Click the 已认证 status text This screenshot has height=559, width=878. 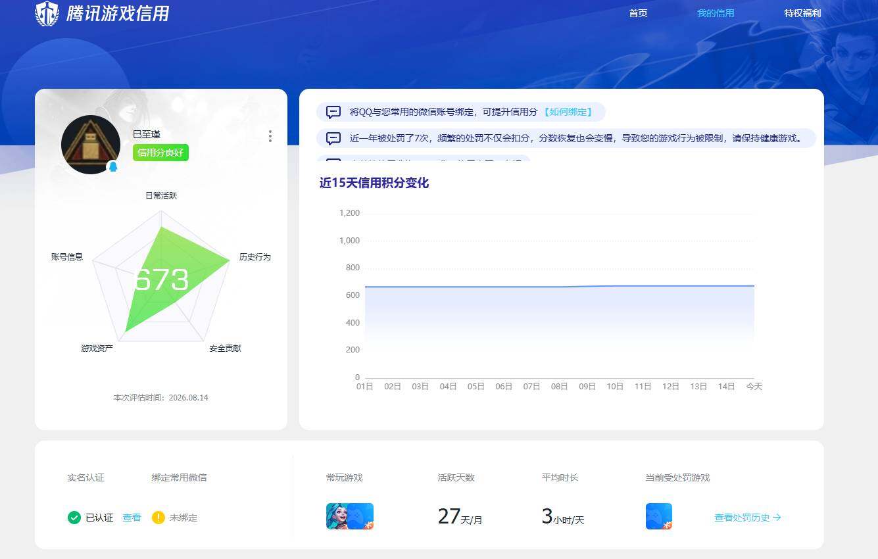99,518
